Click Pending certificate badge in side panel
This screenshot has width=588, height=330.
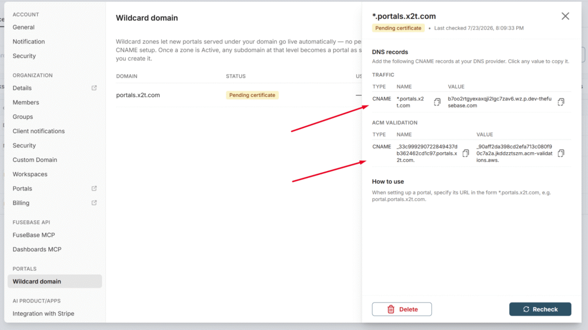coord(398,28)
